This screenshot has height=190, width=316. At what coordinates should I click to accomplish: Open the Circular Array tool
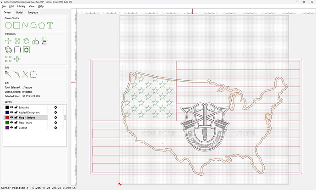click(17, 59)
